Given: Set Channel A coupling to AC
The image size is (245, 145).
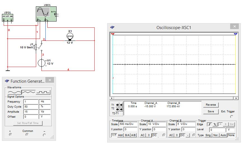Looking at the screenshot, I should click(143, 135).
